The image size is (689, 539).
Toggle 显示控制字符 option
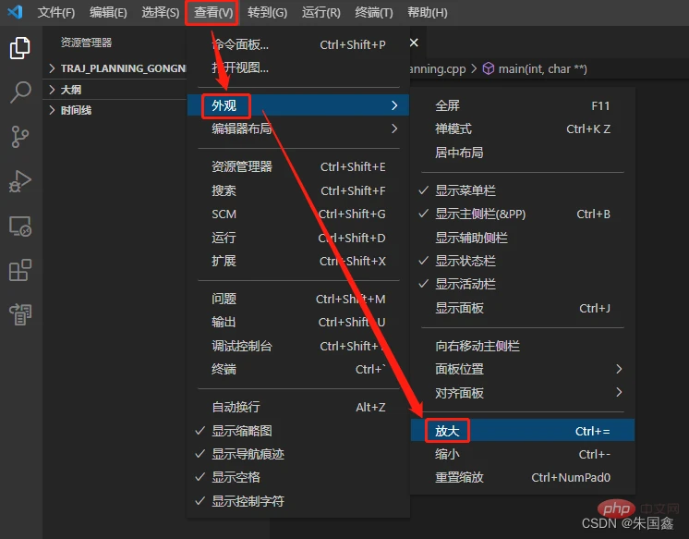[298, 501]
